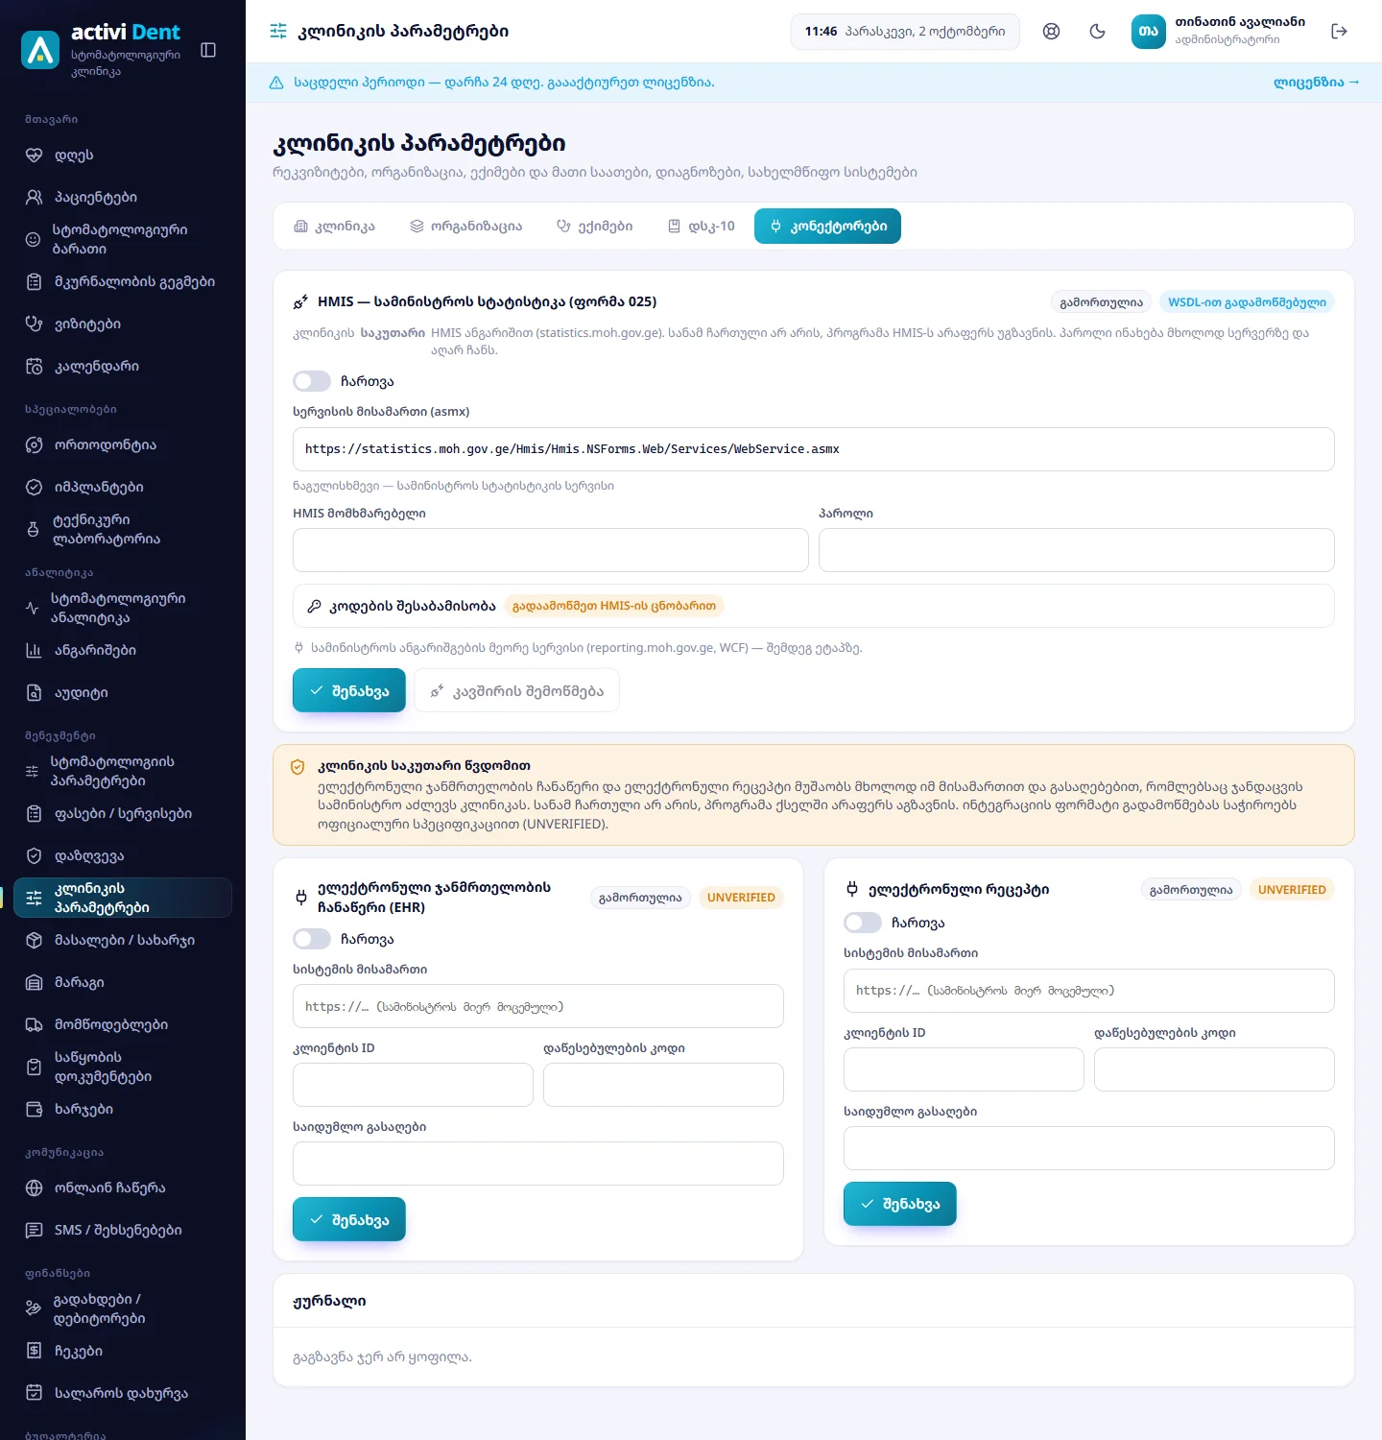The height and width of the screenshot is (1440, 1382).
Task: Open ონლაინ ჩაწერა in sidebar
Action: coord(123,1188)
